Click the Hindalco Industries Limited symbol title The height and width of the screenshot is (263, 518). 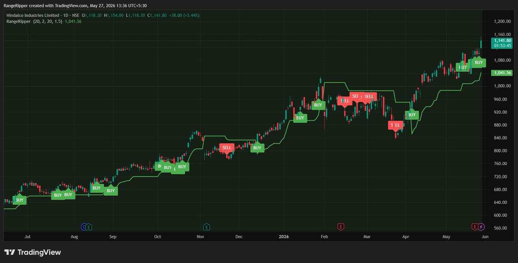point(33,15)
